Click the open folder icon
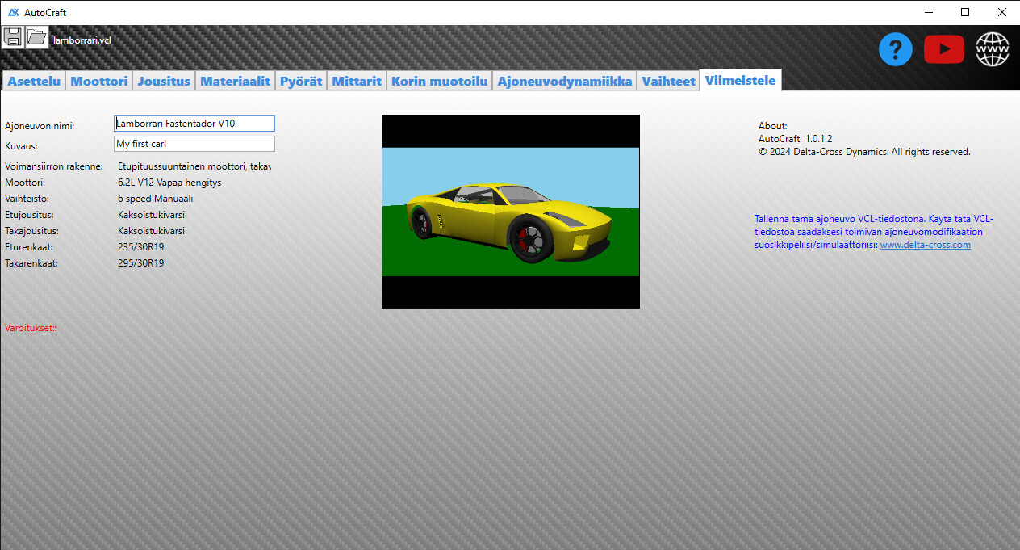This screenshot has width=1020, height=550. pos(37,37)
